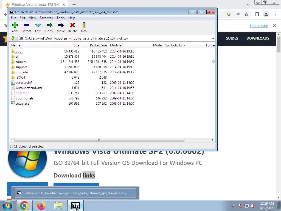The width and height of the screenshot is (281, 211).
Task: Select the bootmgr.efi file icon
Action: click(x=13, y=98)
